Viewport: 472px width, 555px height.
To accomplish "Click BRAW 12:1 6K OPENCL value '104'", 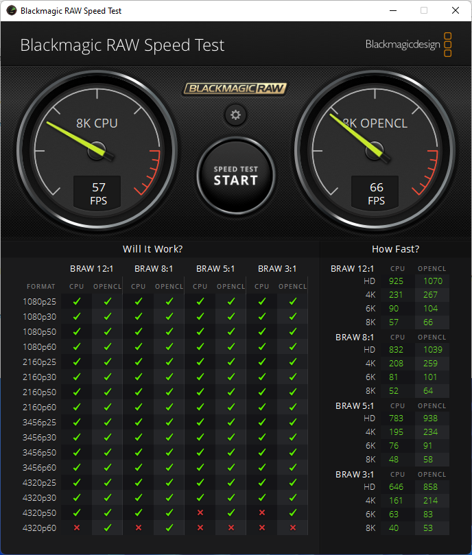I will 431,309.
